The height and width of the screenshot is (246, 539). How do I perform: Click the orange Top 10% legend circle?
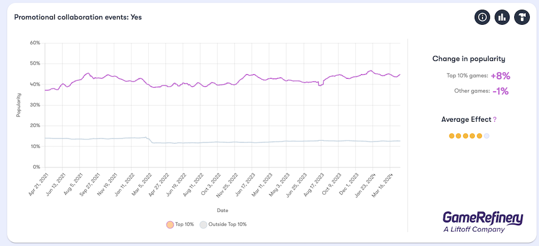(x=170, y=224)
